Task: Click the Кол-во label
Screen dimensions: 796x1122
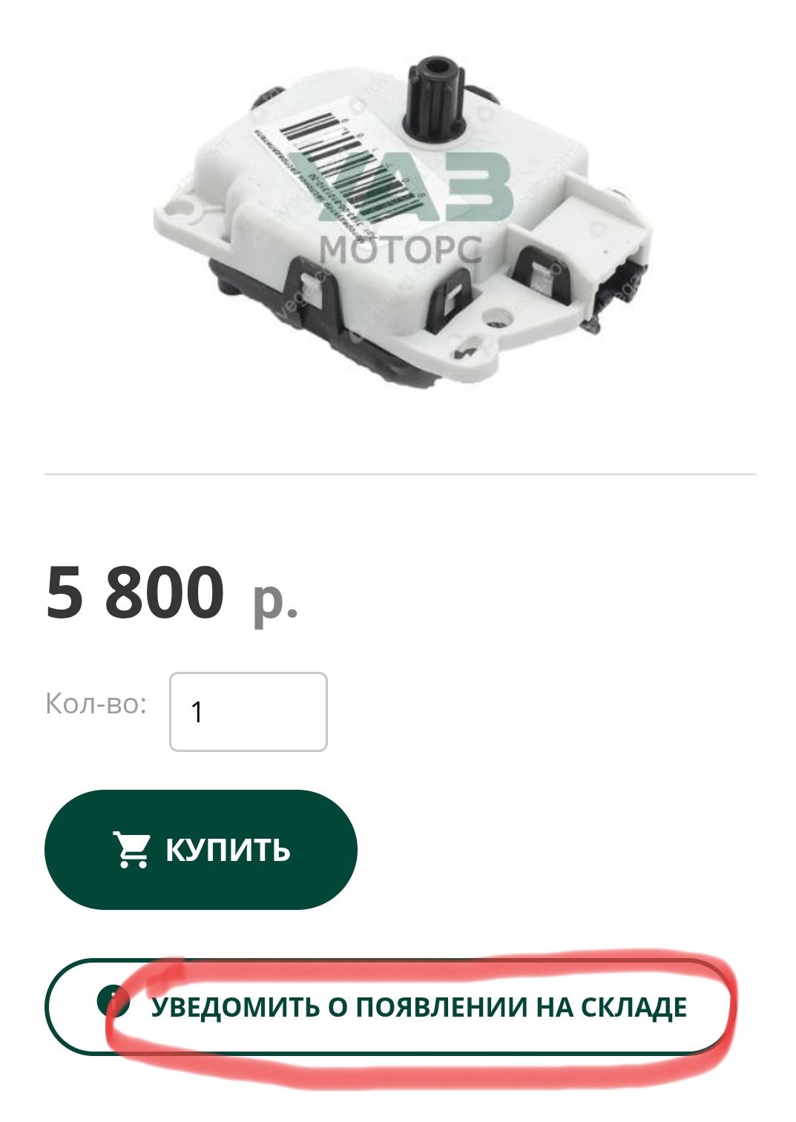Action: coord(96,703)
